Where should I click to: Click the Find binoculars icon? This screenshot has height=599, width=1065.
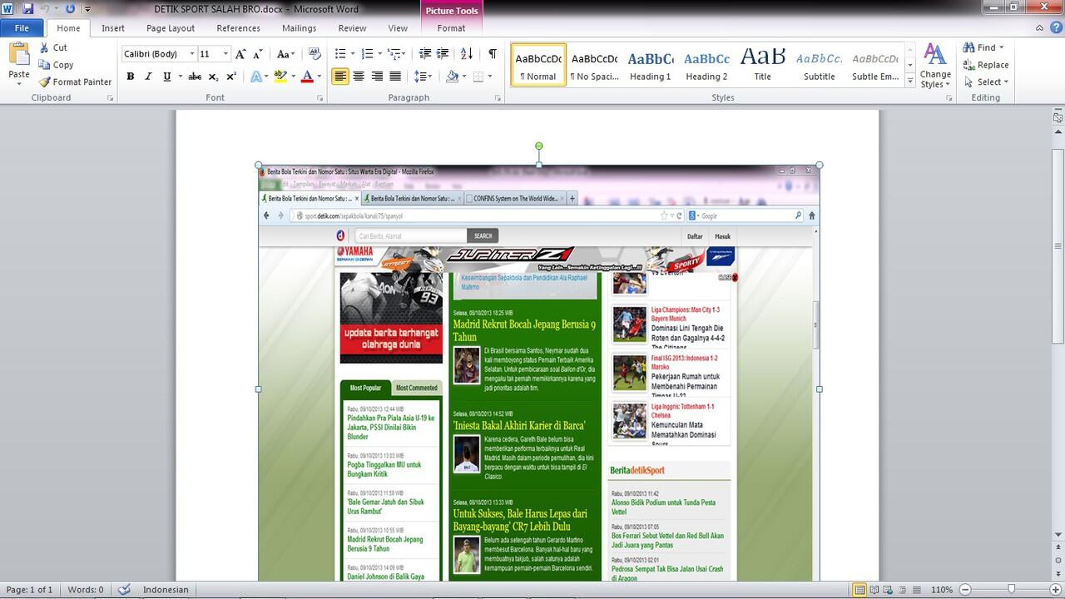(x=969, y=47)
